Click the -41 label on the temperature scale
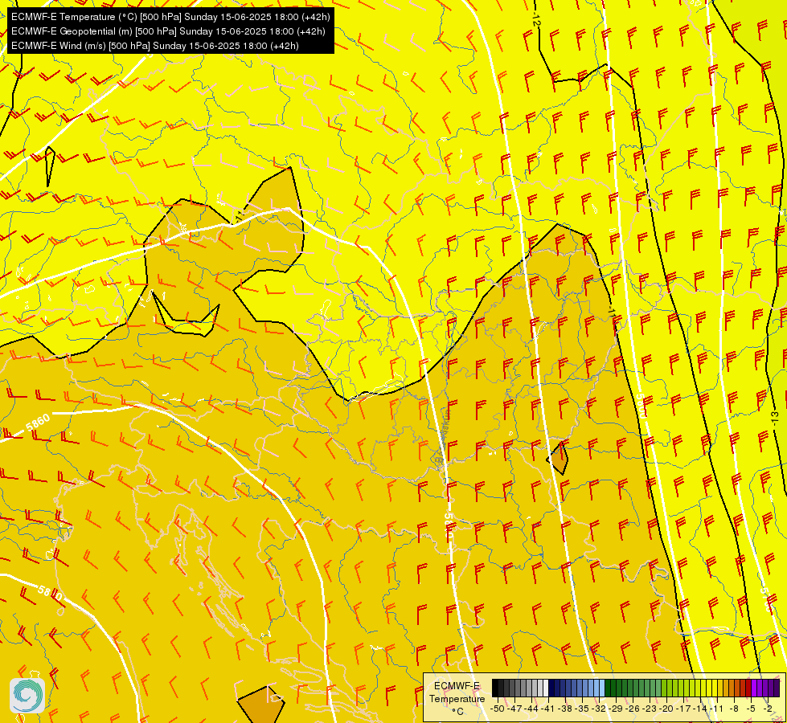Screen dimensions: 787x723 tap(548, 709)
